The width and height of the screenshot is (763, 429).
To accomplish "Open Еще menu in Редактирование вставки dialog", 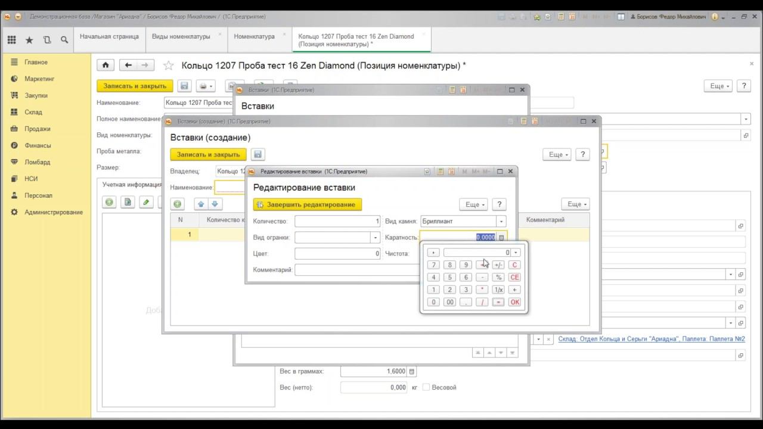I will (473, 204).
